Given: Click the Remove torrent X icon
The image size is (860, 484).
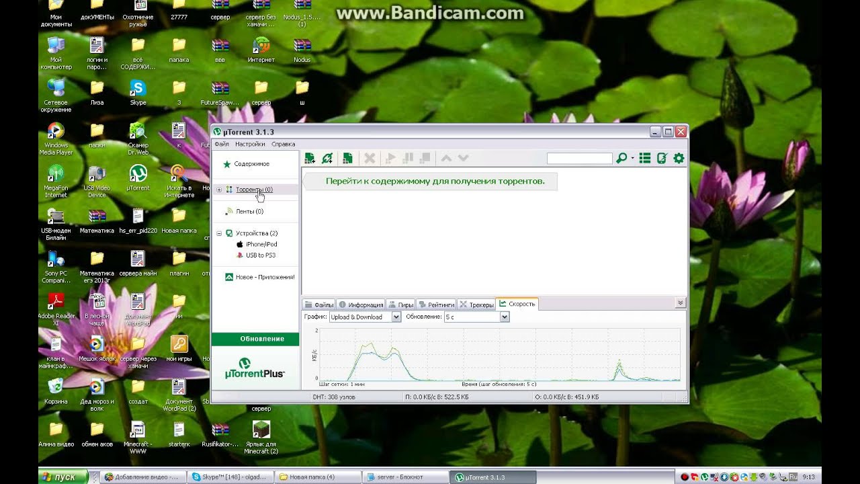Looking at the screenshot, I should pyautogui.click(x=370, y=159).
